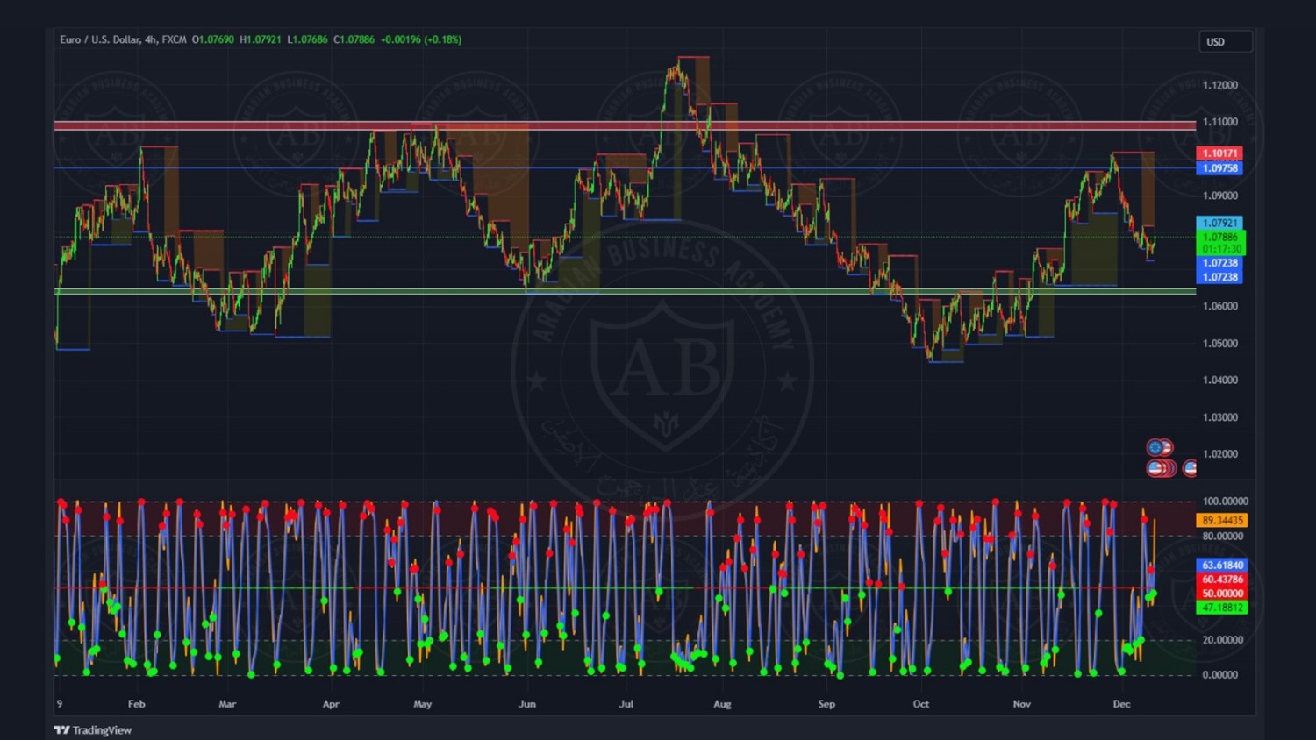Click the Dec label on time axis
Viewport: 1316px width, 740px height.
tap(1121, 704)
